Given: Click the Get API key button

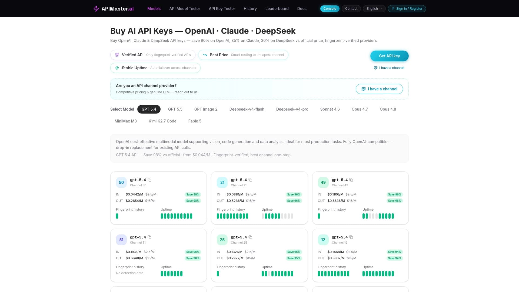Looking at the screenshot, I should (390, 56).
